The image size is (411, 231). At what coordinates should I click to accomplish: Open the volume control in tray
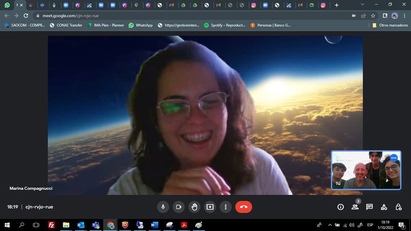click(352, 225)
